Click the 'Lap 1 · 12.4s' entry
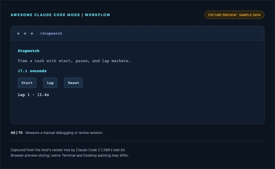 33,95
